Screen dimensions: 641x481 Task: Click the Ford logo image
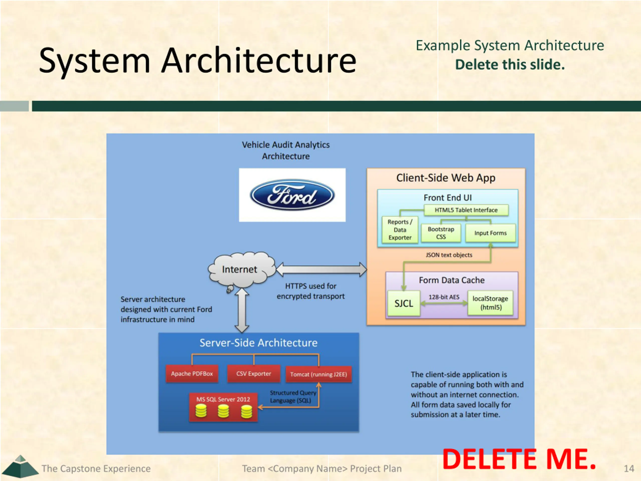point(292,195)
